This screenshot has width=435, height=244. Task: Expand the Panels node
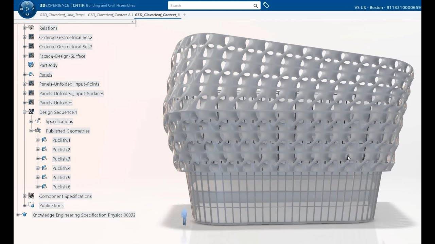(24, 75)
